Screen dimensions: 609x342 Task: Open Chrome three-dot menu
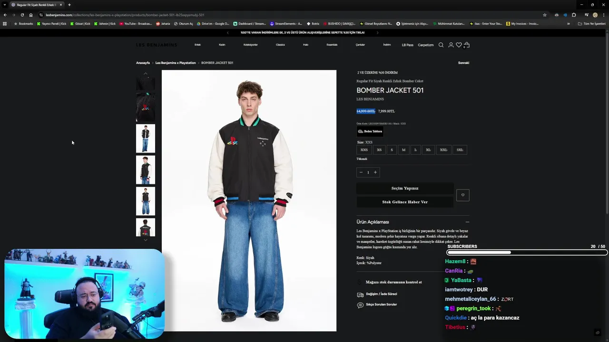(604, 15)
